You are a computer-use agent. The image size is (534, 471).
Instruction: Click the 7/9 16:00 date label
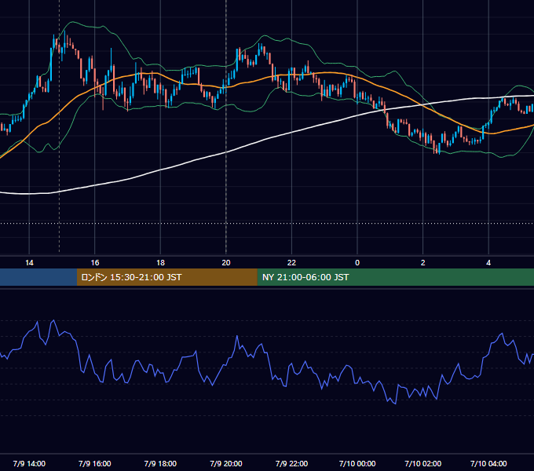(95, 463)
